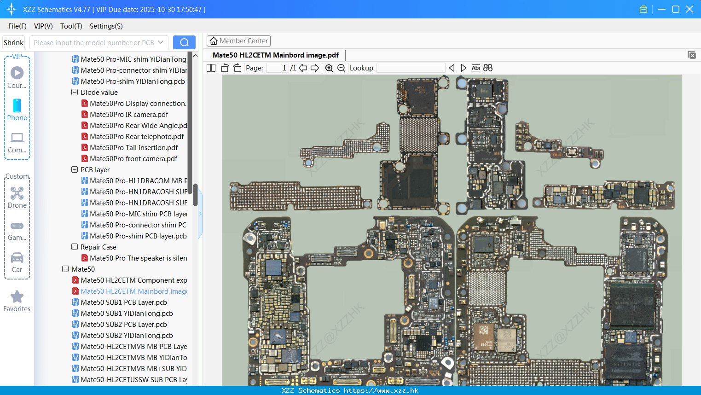Viewport: 701px width, 395px height.
Task: Open Mate50-HL2CETUSSW SUB PCB Layer file
Action: [129, 379]
